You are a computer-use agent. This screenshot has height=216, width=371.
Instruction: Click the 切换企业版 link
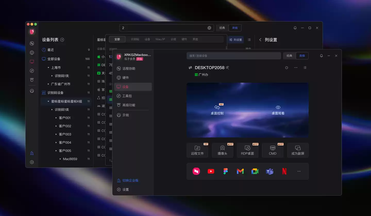click(x=130, y=181)
